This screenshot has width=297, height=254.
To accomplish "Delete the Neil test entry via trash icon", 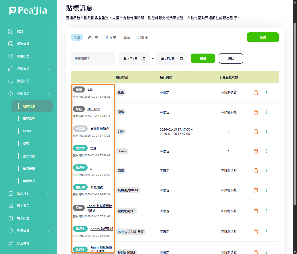I will pos(256,112).
